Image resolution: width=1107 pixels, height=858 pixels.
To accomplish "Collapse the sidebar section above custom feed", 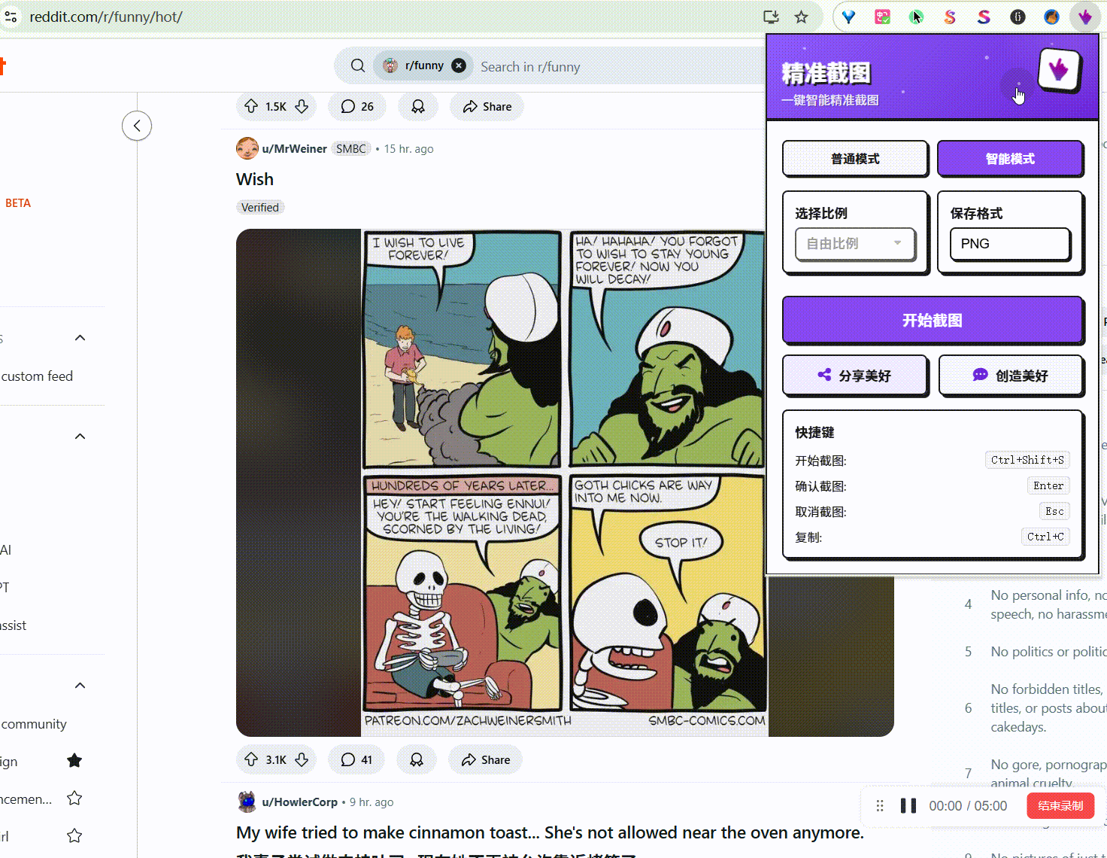I will pyautogui.click(x=80, y=338).
